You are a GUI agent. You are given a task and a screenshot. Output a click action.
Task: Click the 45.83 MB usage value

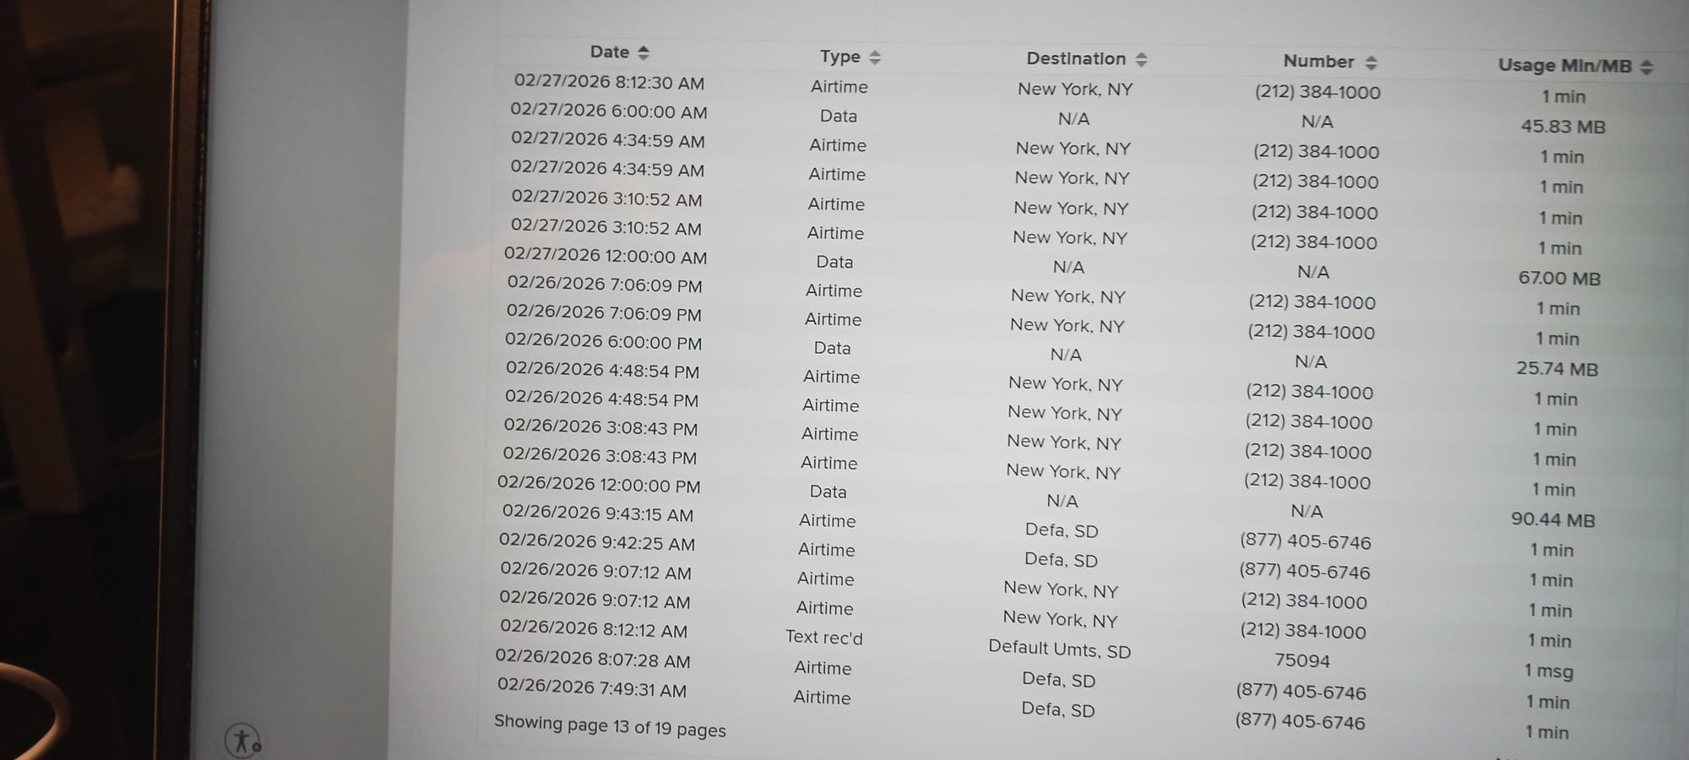tap(1562, 127)
